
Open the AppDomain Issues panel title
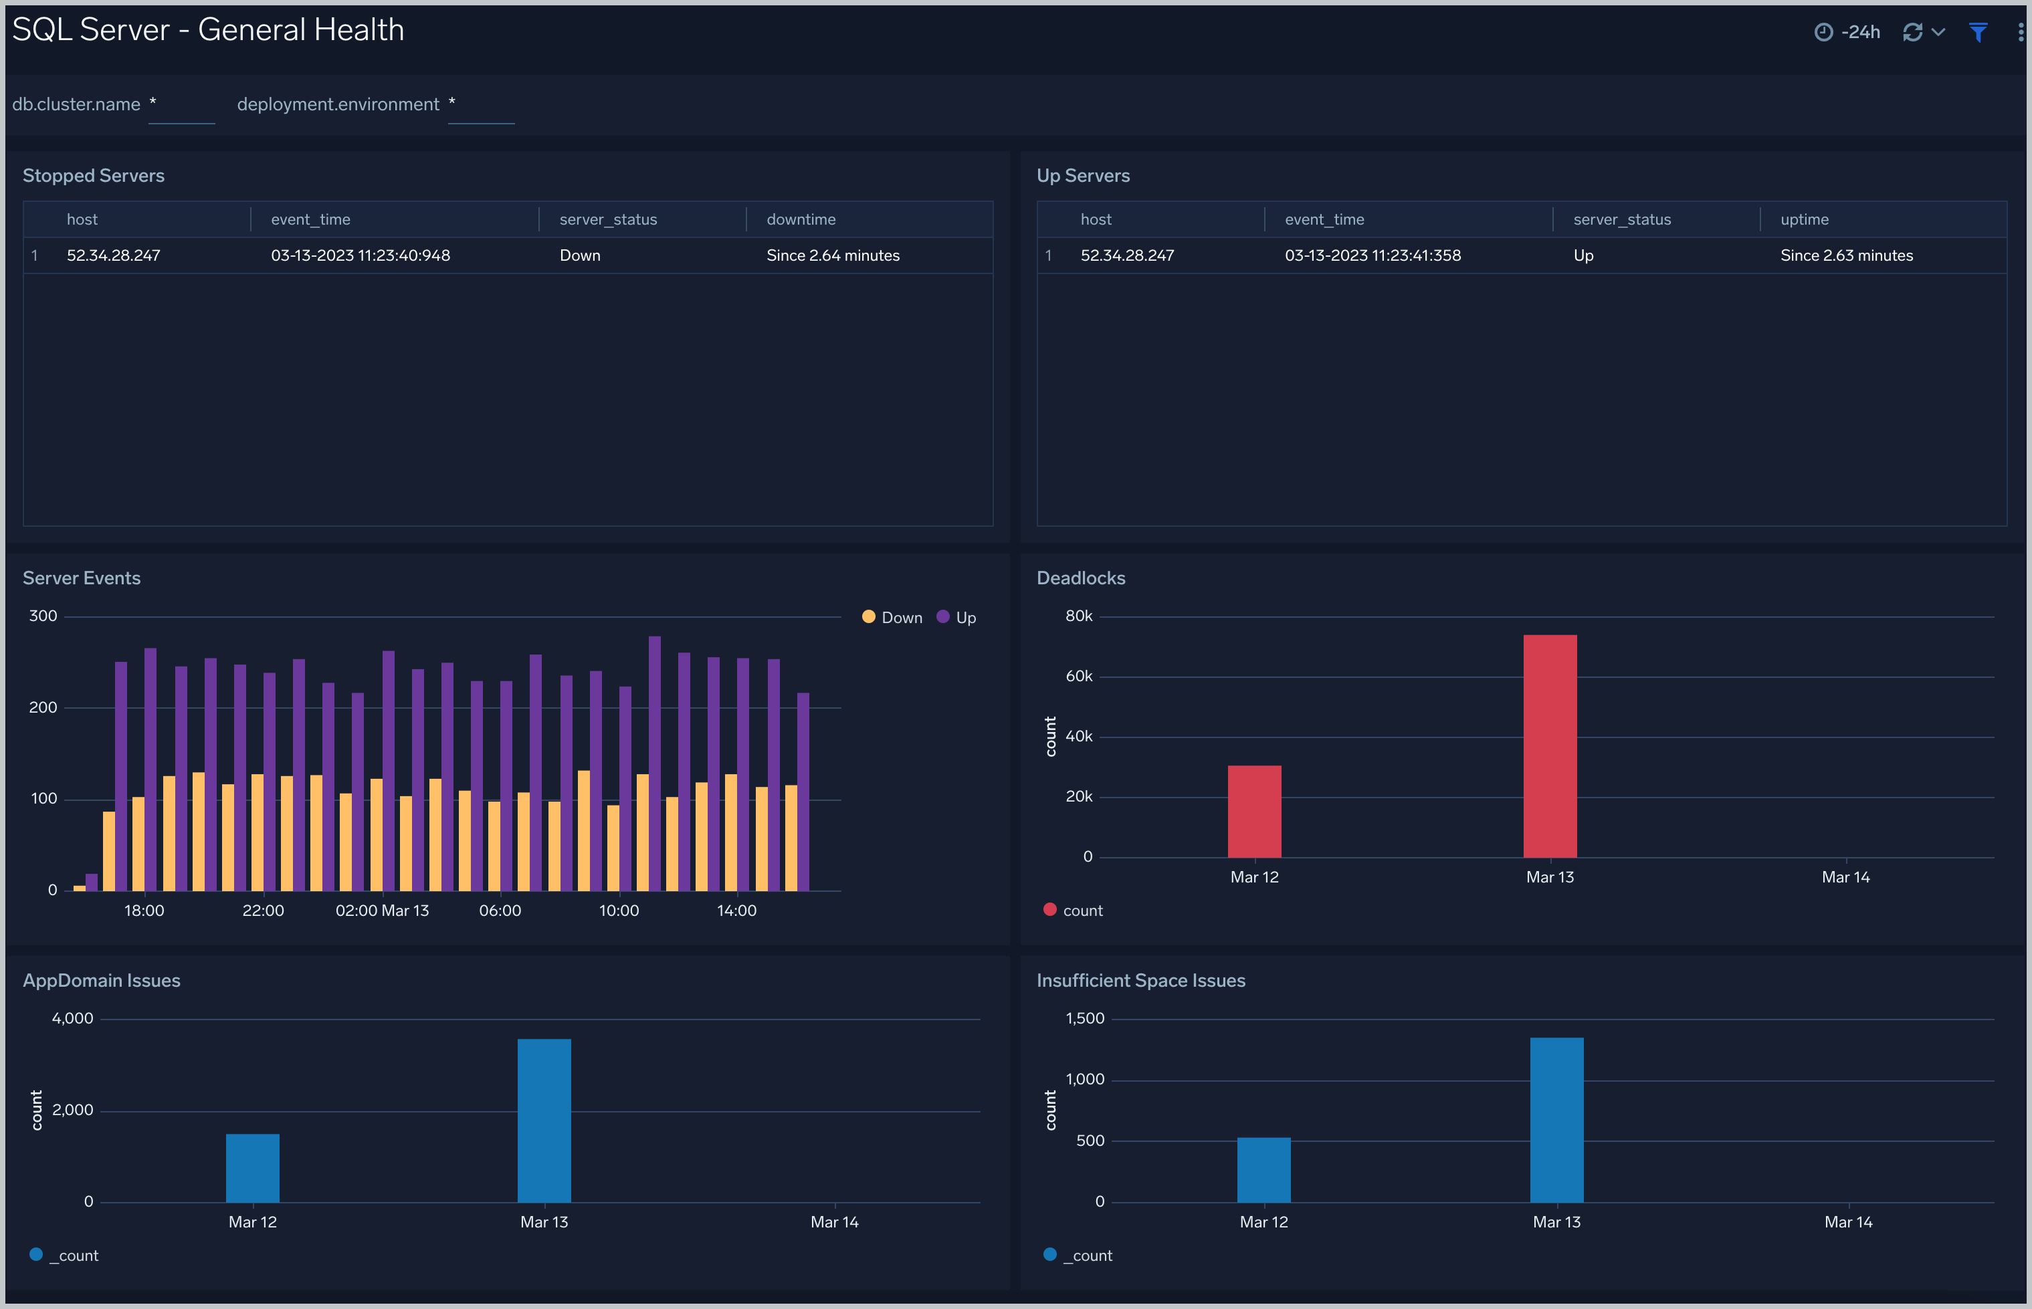click(101, 981)
